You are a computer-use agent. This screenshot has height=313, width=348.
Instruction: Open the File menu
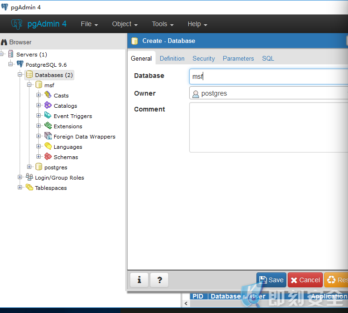point(89,24)
